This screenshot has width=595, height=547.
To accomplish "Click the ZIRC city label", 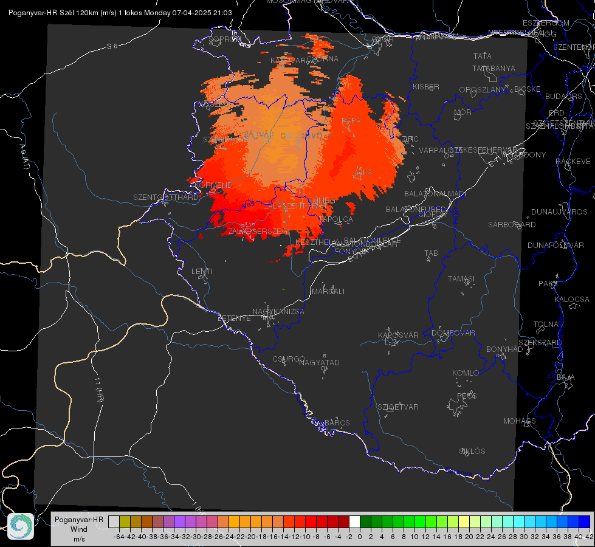I will click(410, 139).
